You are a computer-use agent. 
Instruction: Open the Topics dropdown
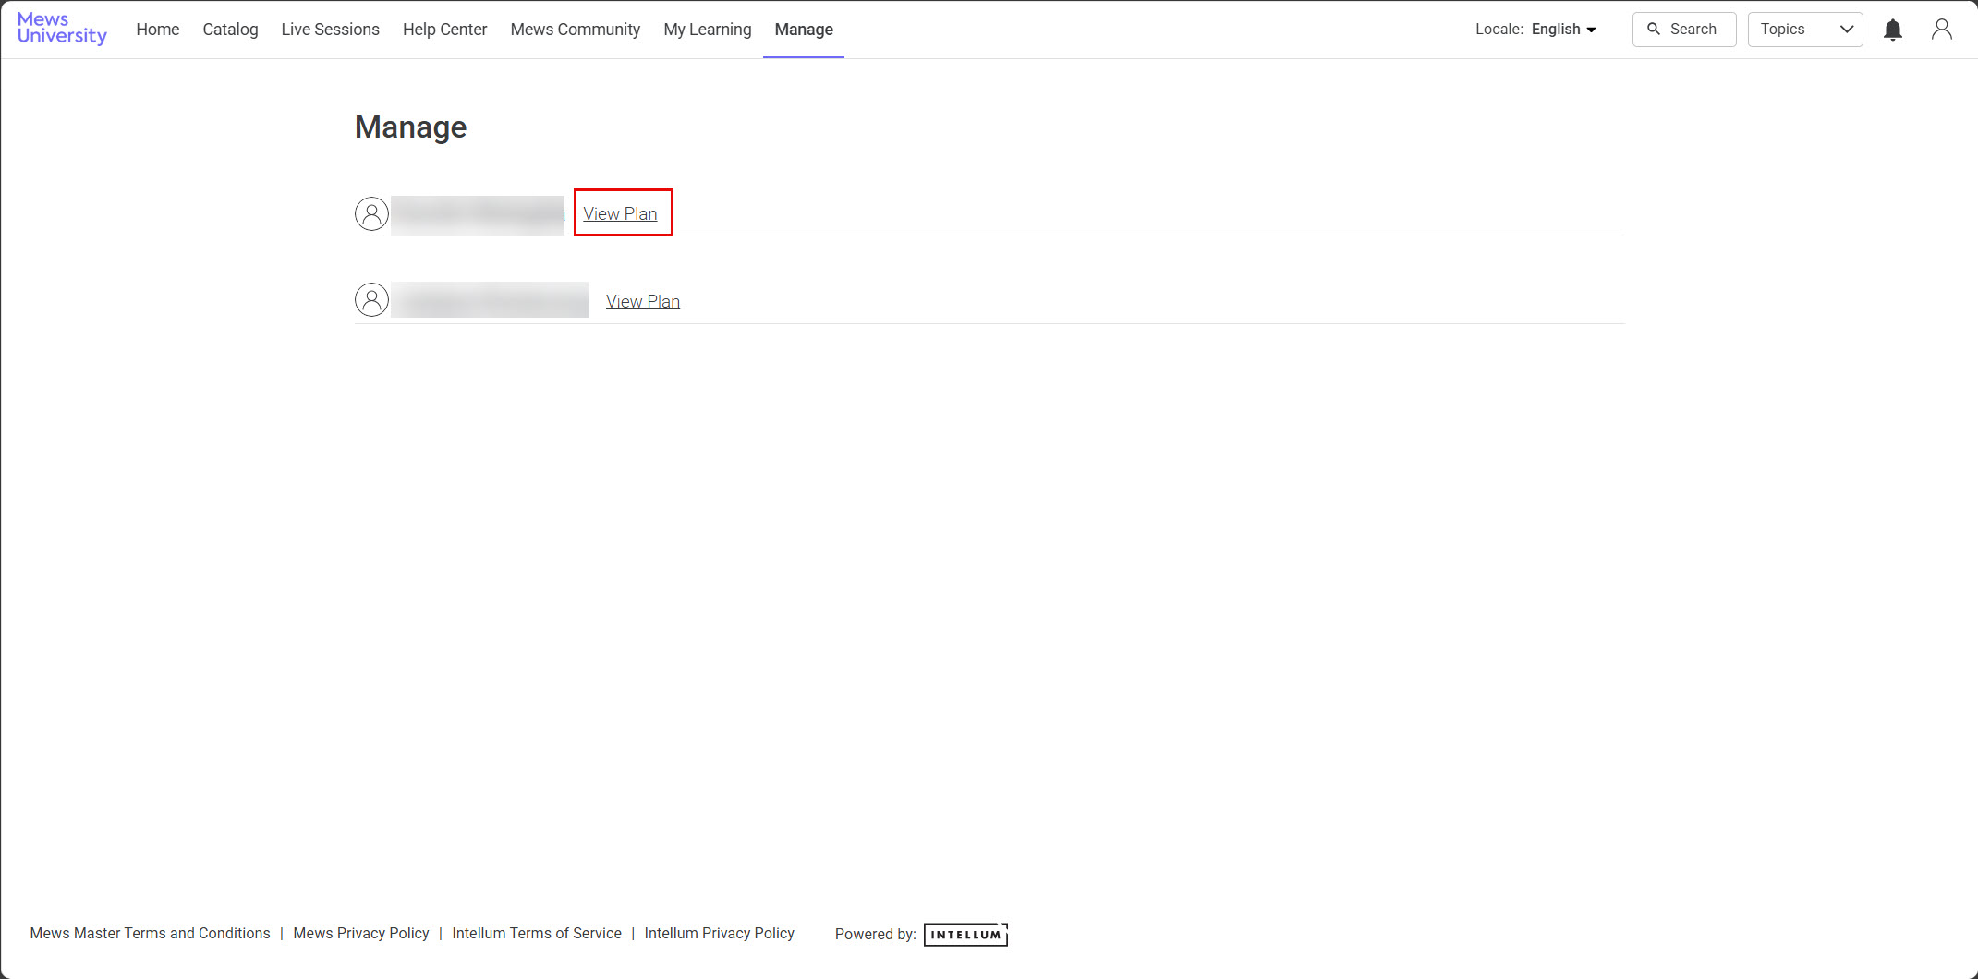click(x=1805, y=30)
